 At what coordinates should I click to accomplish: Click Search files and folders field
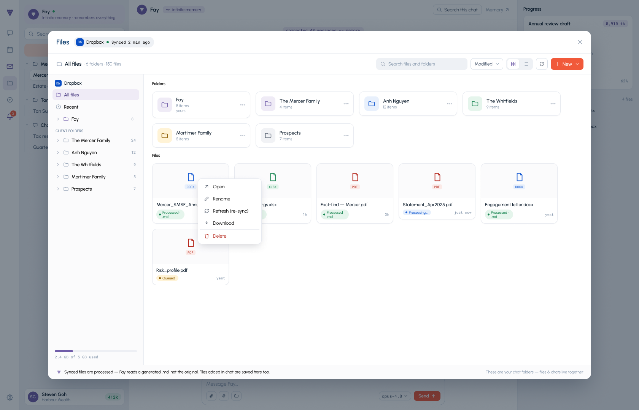click(x=422, y=64)
